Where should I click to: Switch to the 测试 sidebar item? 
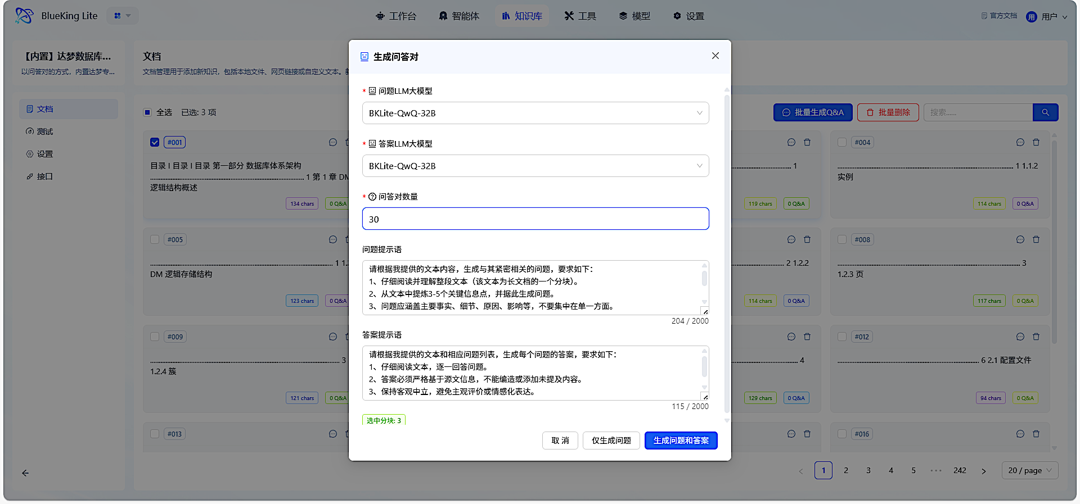coord(45,131)
